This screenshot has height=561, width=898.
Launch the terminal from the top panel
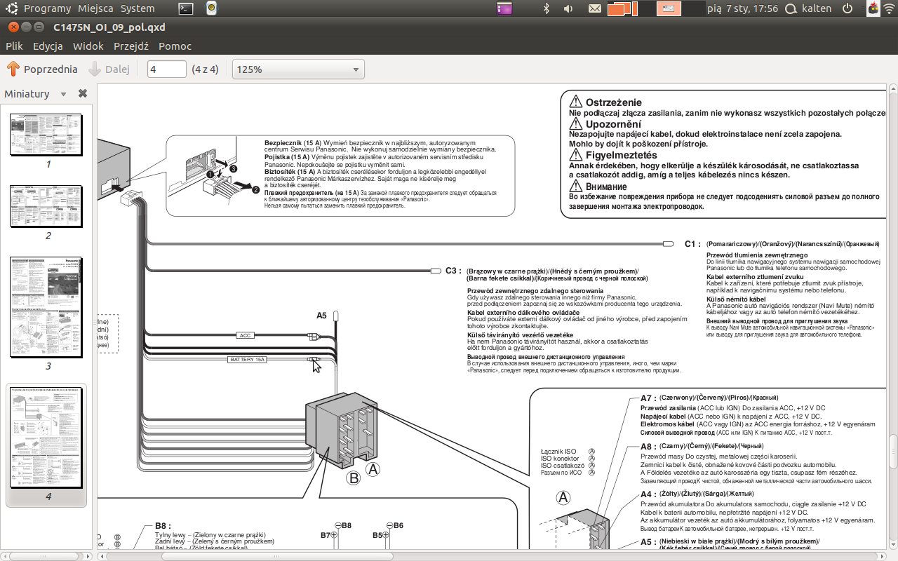(185, 8)
